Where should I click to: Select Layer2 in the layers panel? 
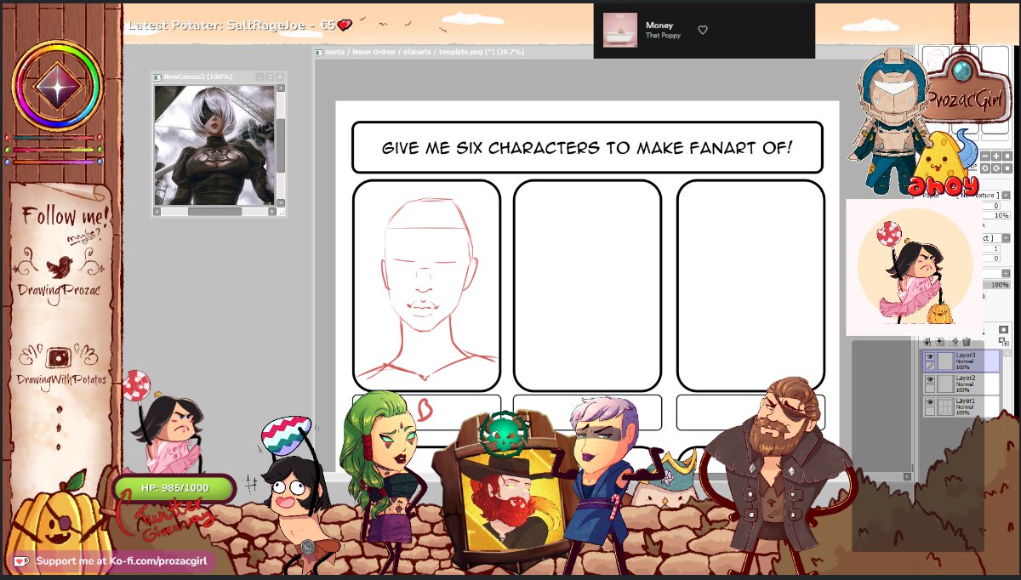pos(961,384)
